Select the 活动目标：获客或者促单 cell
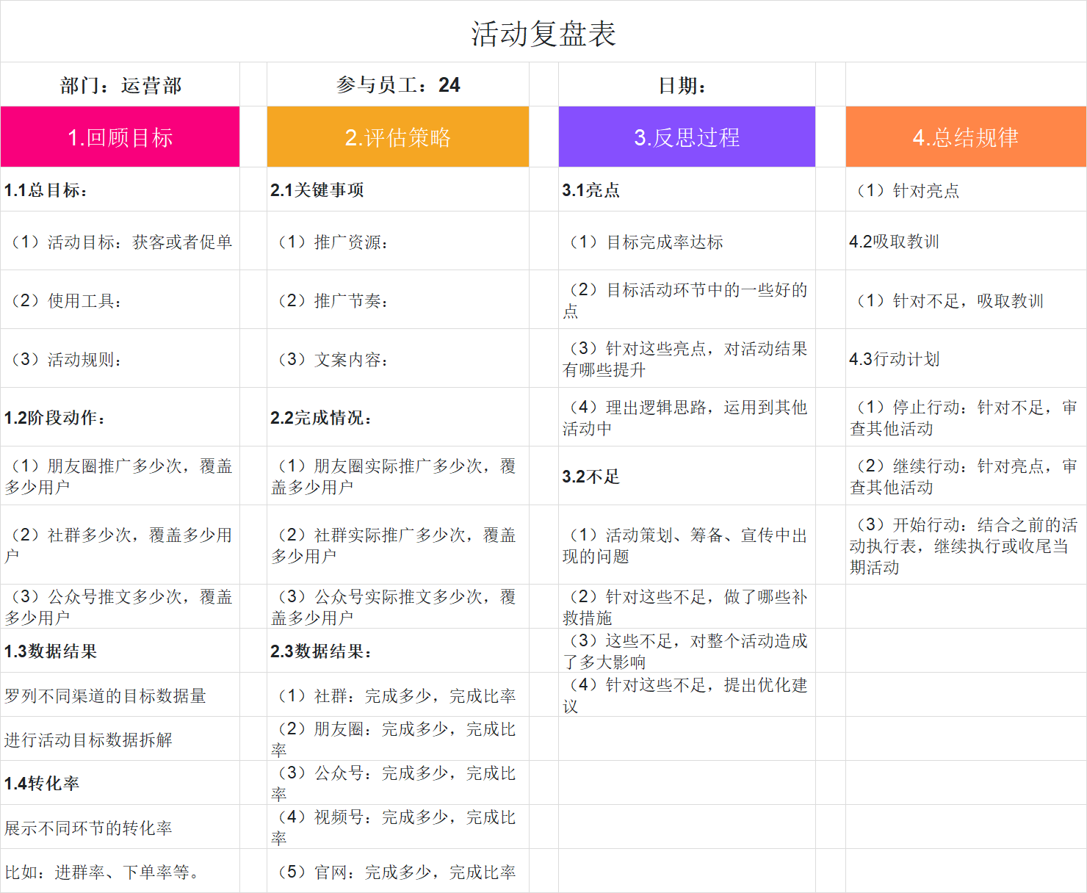The height and width of the screenshot is (893, 1087). pos(120,241)
